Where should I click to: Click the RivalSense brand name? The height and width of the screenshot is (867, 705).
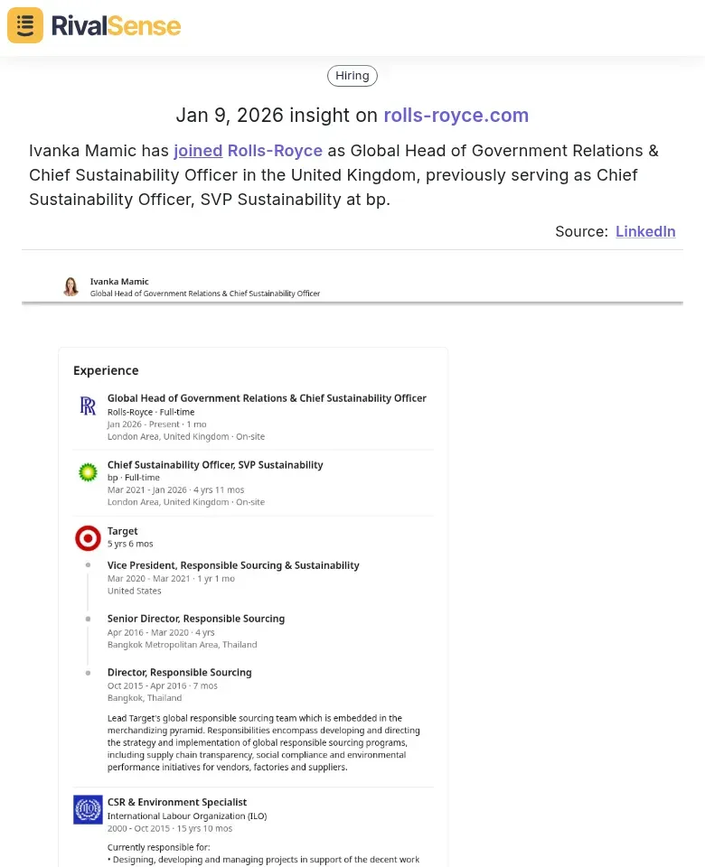pos(116,25)
